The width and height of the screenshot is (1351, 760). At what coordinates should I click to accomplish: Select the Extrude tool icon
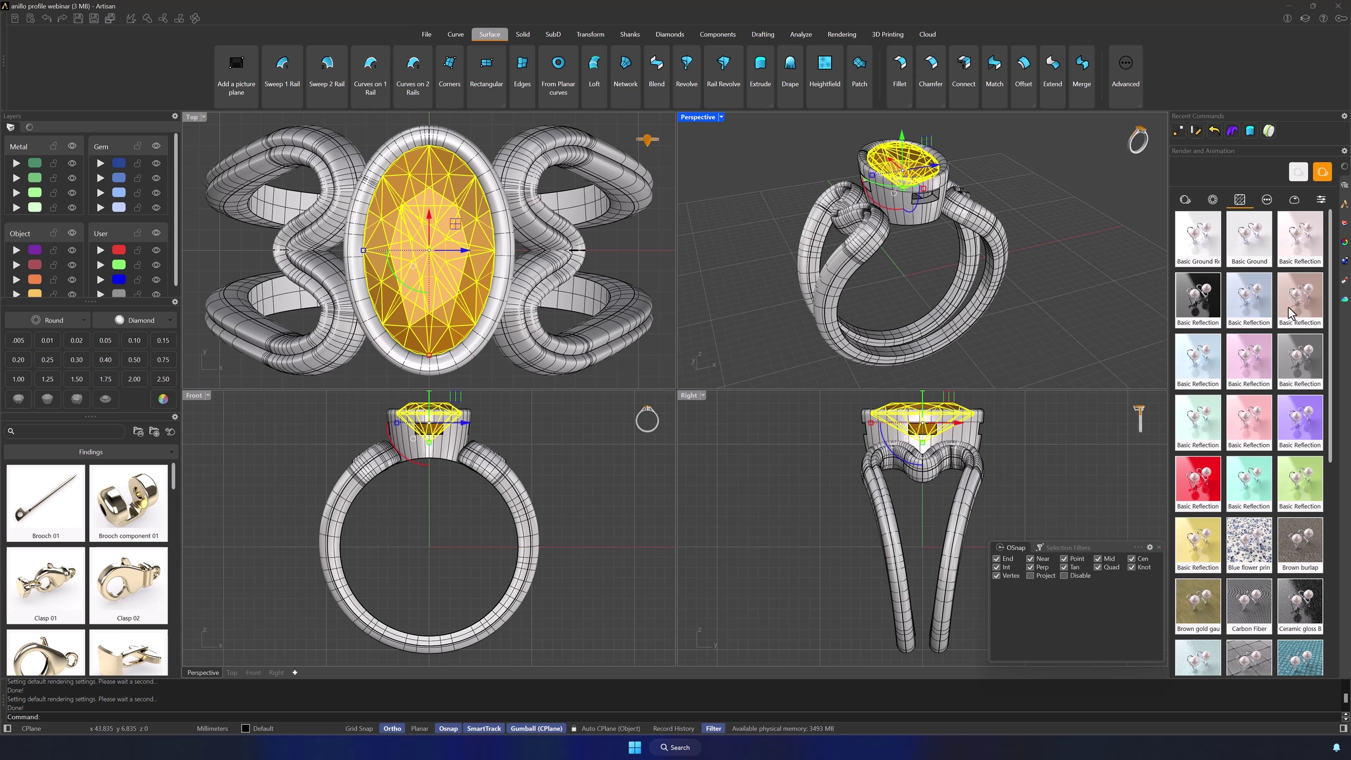pyautogui.click(x=760, y=63)
